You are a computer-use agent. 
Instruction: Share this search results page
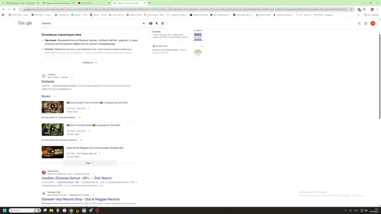click(359, 23)
